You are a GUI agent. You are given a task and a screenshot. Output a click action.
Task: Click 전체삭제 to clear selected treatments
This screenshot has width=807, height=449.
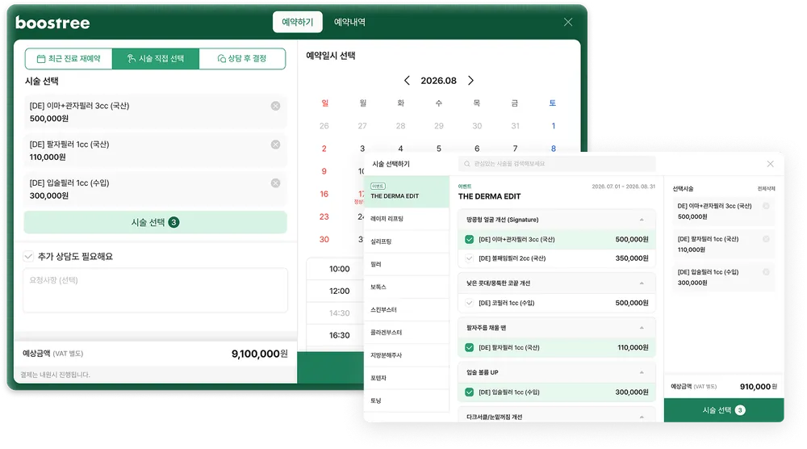click(766, 189)
